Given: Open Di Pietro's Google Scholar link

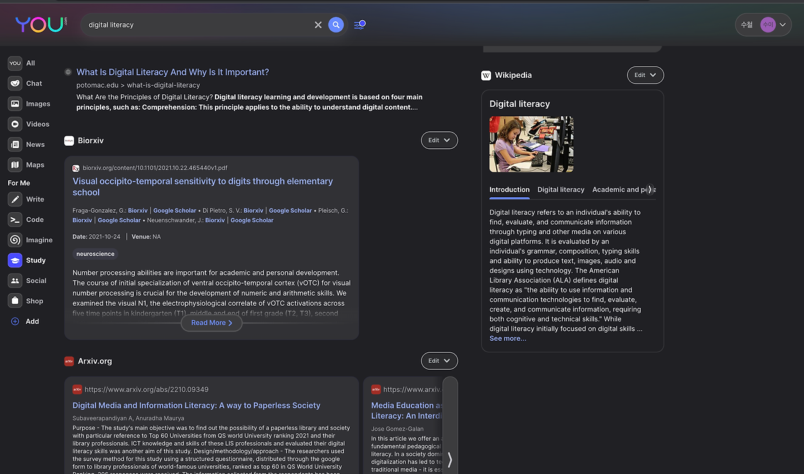Looking at the screenshot, I should pyautogui.click(x=290, y=211).
